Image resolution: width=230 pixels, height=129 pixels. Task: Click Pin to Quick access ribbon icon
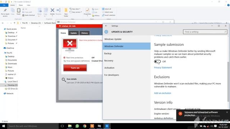(5, 12)
